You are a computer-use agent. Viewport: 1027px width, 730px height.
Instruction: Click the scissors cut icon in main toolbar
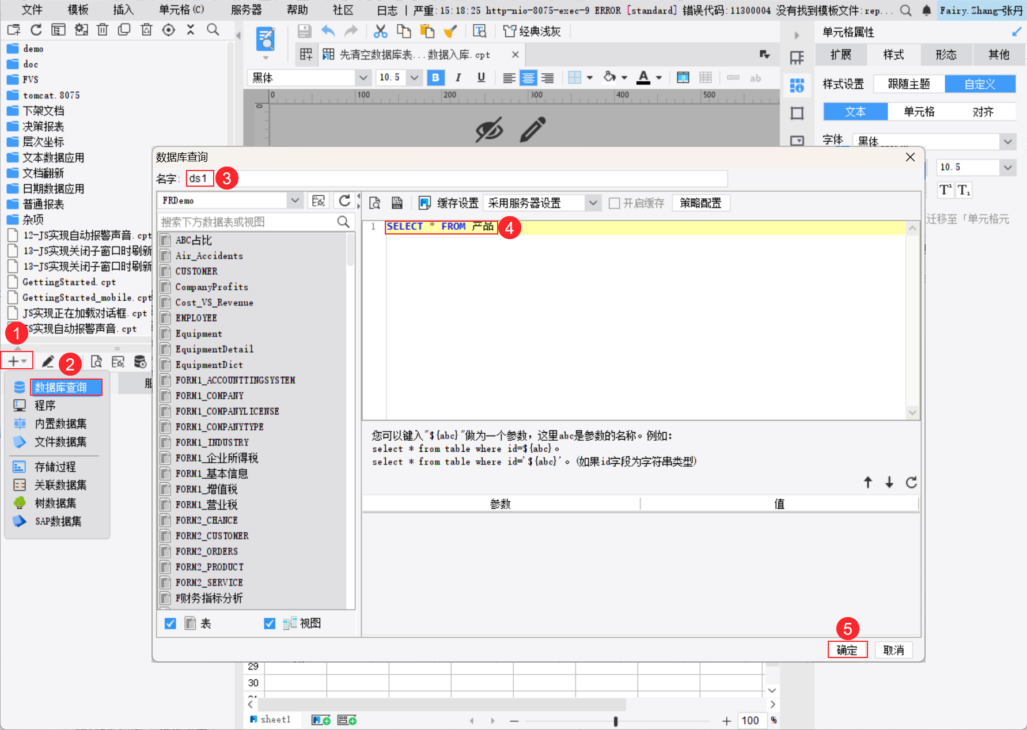point(380,31)
